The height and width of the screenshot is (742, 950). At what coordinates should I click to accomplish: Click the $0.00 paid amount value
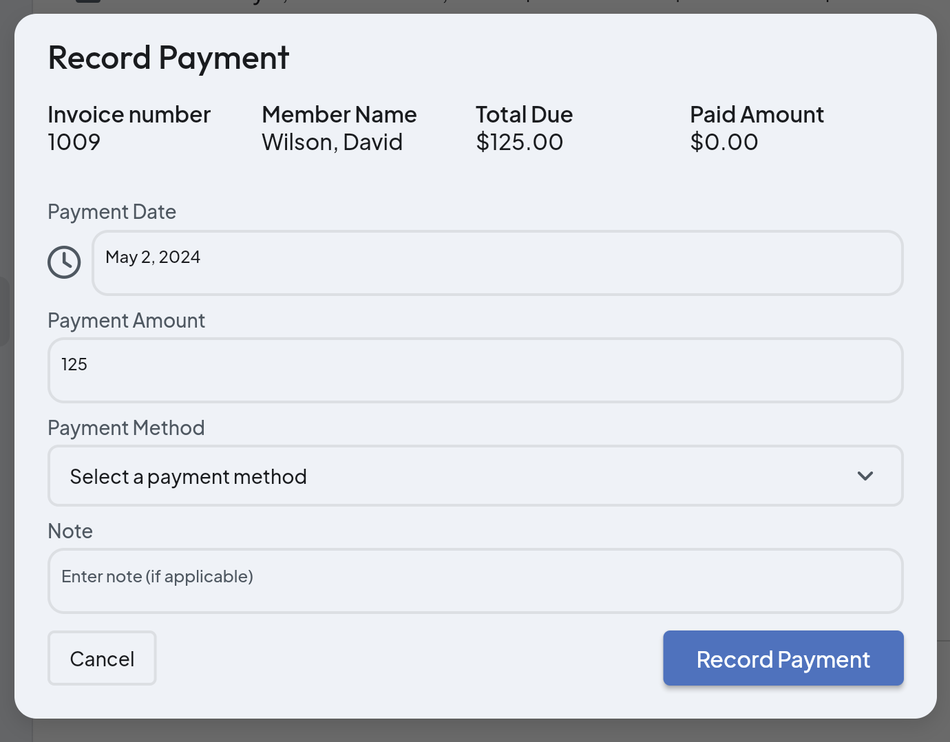pos(724,142)
